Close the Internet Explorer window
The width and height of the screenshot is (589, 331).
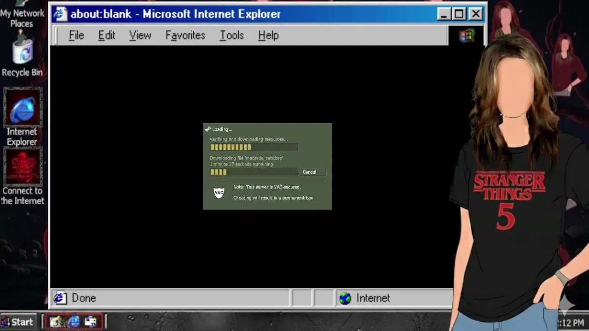475,14
